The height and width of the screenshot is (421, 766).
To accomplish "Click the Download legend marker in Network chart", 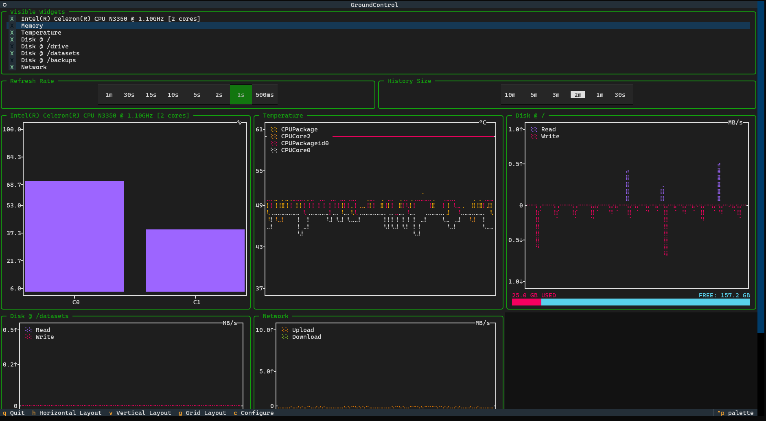I will coord(285,337).
